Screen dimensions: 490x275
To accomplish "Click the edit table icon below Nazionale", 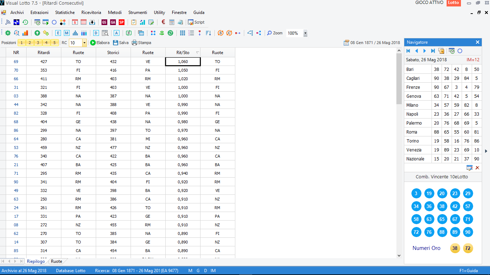I will (470, 168).
